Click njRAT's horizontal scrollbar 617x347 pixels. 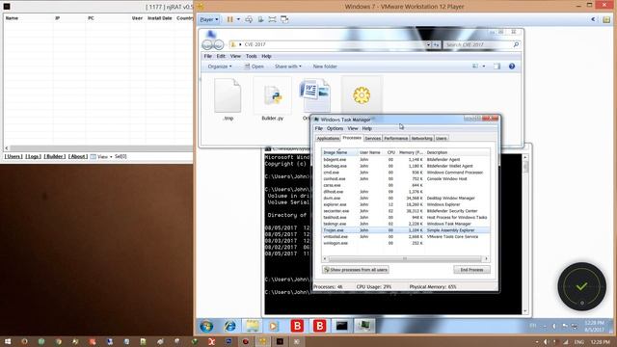(98, 148)
